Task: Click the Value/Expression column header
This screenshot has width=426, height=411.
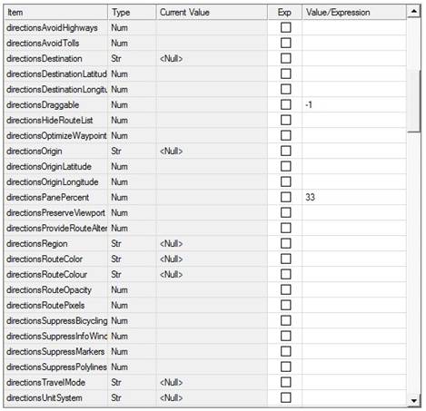Action: 354,13
